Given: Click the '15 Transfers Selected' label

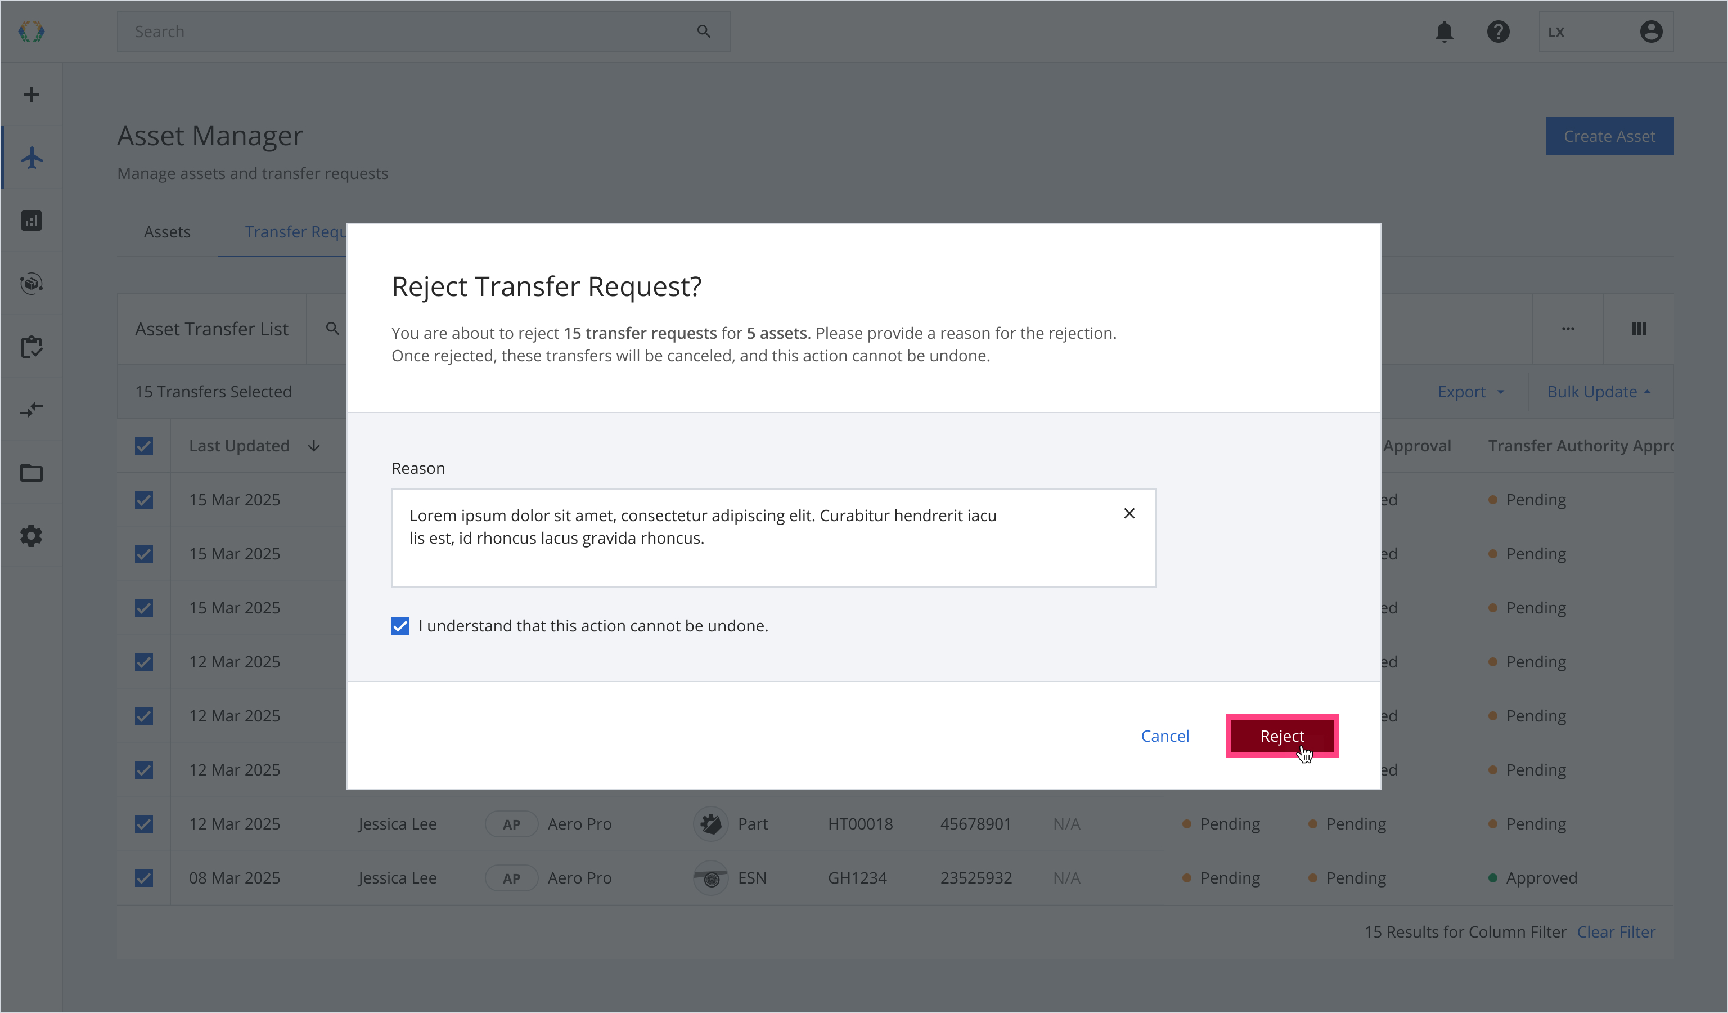Looking at the screenshot, I should pyautogui.click(x=213, y=392).
